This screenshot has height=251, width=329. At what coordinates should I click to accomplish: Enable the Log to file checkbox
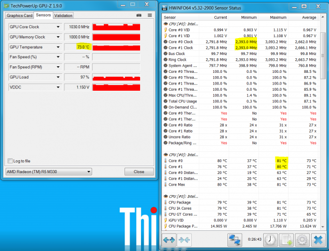[10, 161]
